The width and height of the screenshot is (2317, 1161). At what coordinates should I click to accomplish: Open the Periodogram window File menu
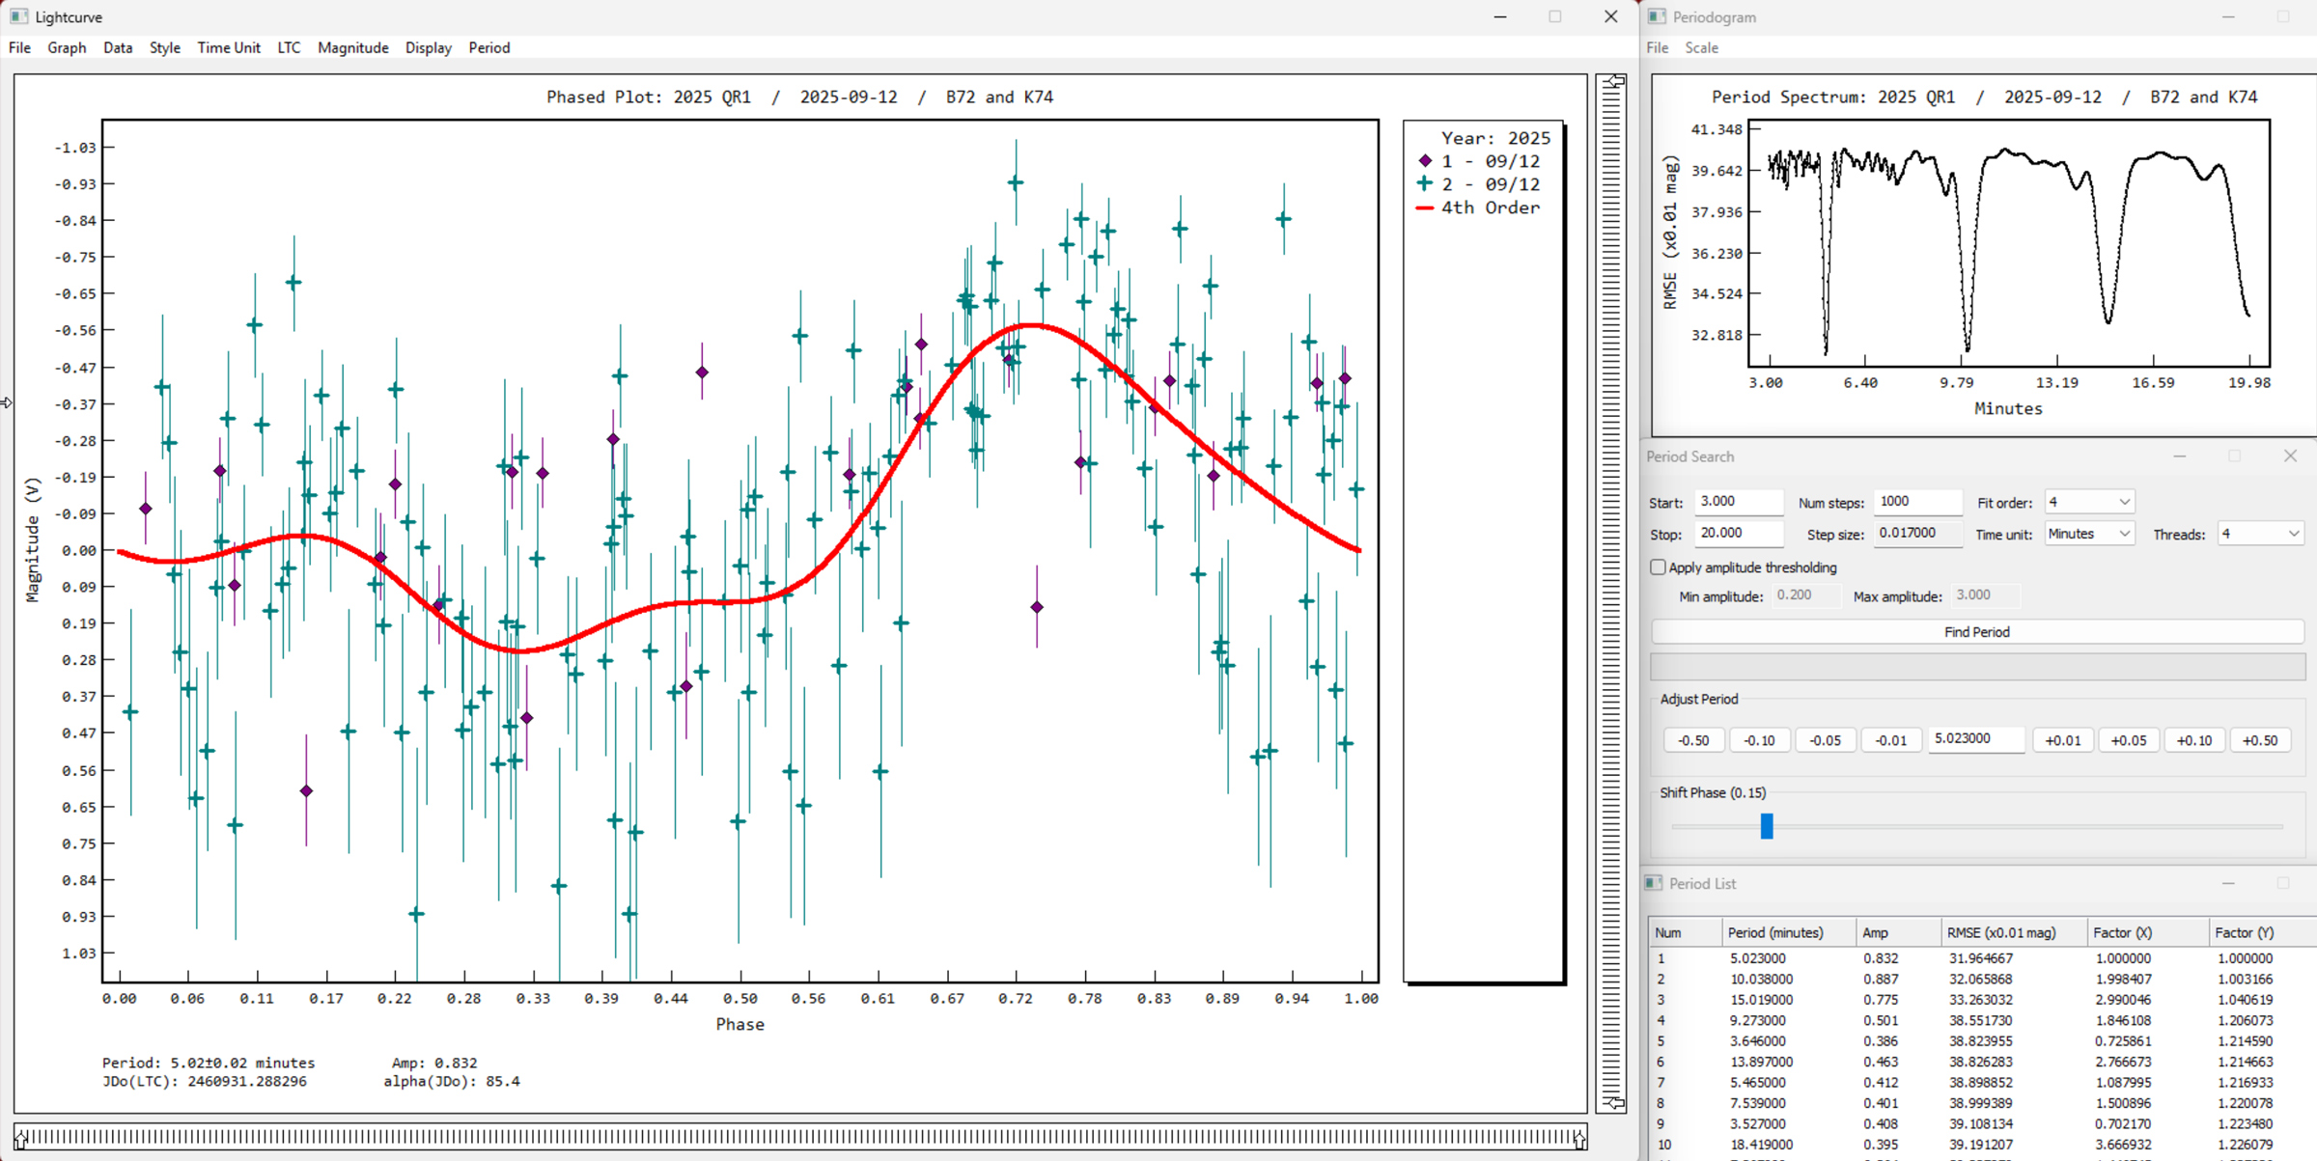(1658, 47)
